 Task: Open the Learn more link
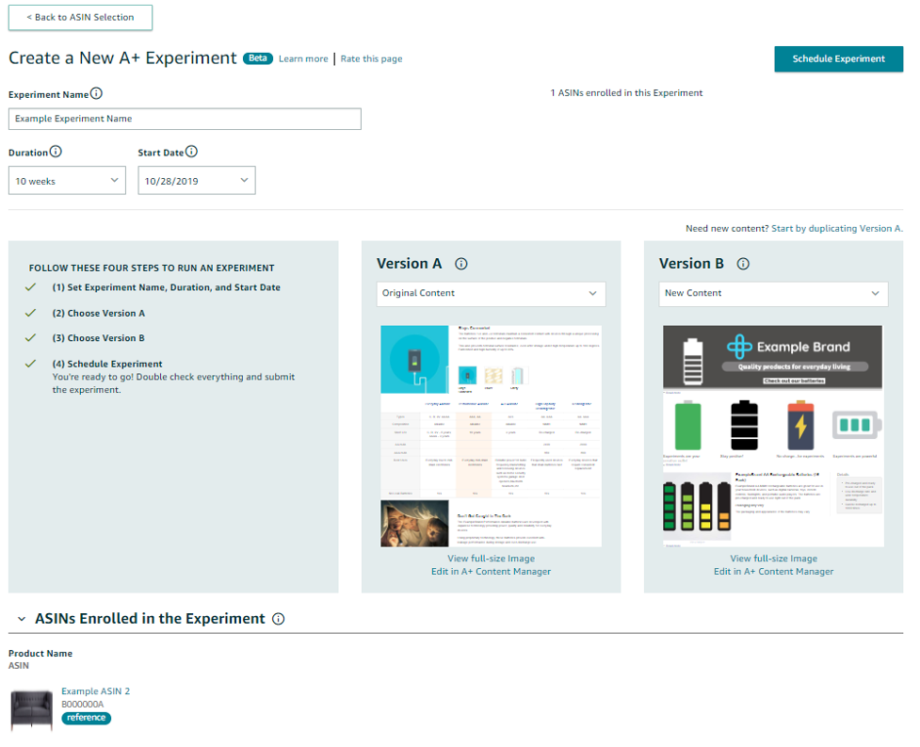303,58
